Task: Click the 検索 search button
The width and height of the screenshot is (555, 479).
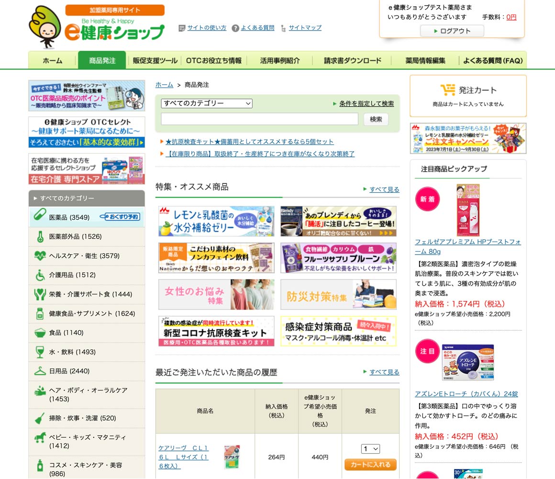Action: [x=376, y=119]
